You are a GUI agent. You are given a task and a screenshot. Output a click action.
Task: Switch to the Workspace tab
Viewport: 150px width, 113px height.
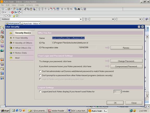click(x=13, y=24)
